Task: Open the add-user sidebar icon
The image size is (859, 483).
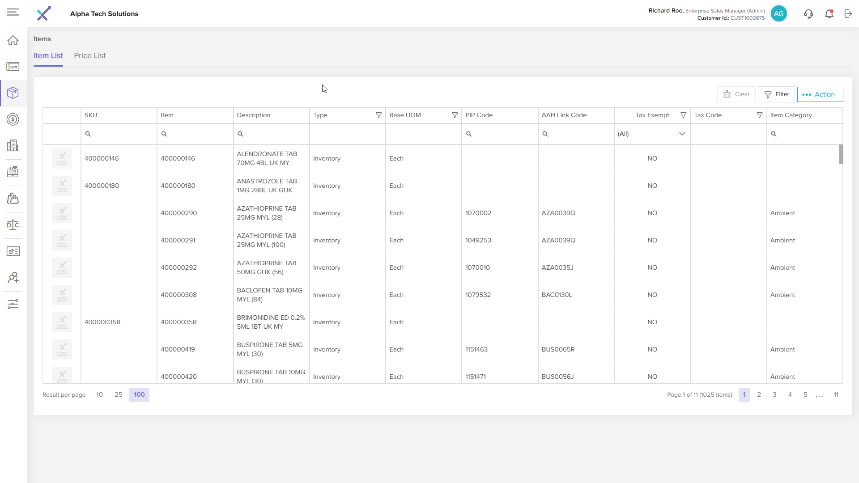Action: [13, 278]
